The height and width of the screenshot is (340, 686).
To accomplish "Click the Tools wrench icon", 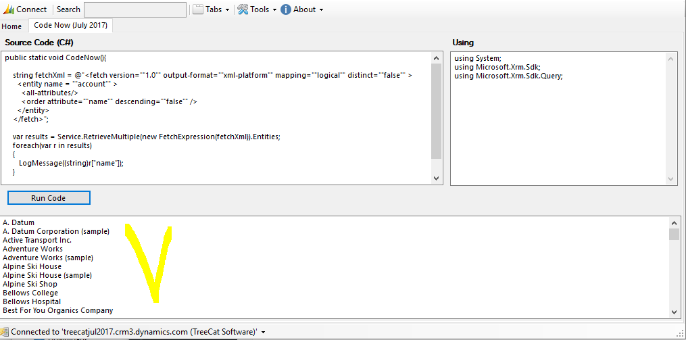I will [243, 9].
